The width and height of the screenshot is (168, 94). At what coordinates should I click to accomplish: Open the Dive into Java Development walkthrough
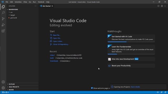coord(131,59)
